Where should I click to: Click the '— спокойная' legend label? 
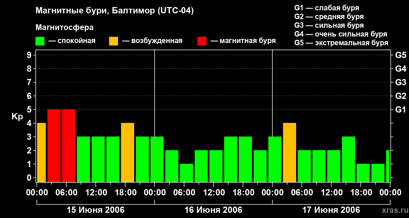pos(72,41)
